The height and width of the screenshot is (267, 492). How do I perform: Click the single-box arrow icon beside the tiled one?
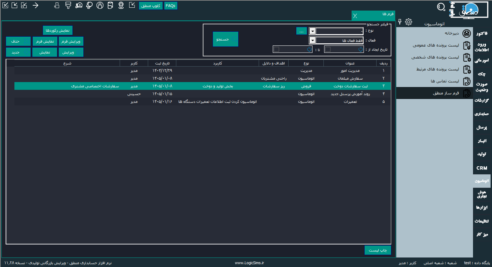[x=14, y=5]
